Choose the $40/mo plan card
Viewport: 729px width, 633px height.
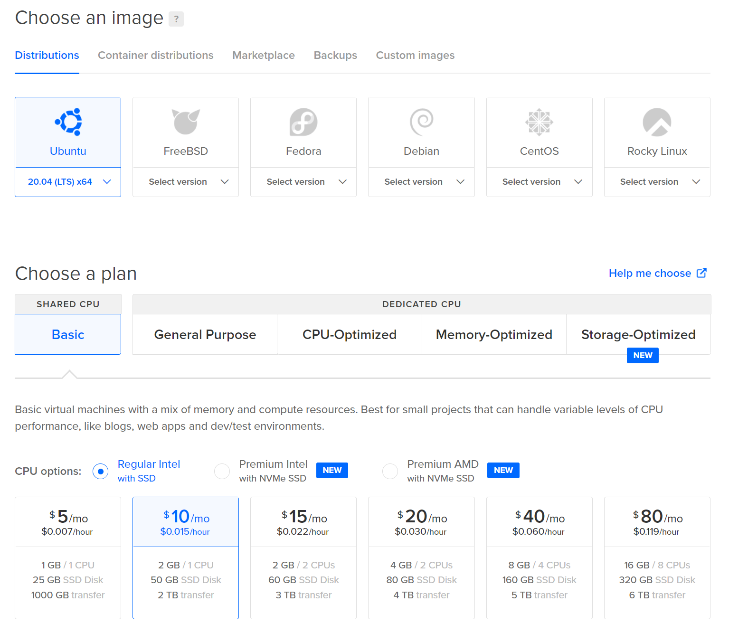pyautogui.click(x=540, y=558)
